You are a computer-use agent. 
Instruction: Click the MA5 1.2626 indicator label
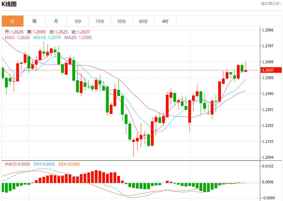point(17,37)
